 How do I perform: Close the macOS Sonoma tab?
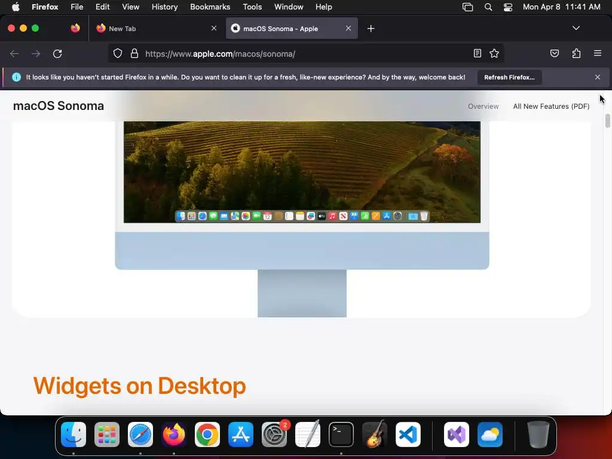348,28
